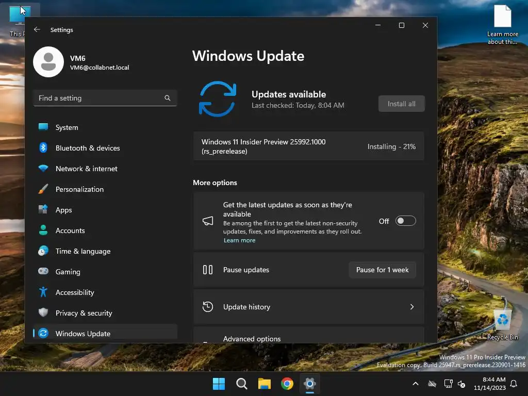Open the Start menu from taskbar
The image size is (528, 396).
[x=219, y=384]
